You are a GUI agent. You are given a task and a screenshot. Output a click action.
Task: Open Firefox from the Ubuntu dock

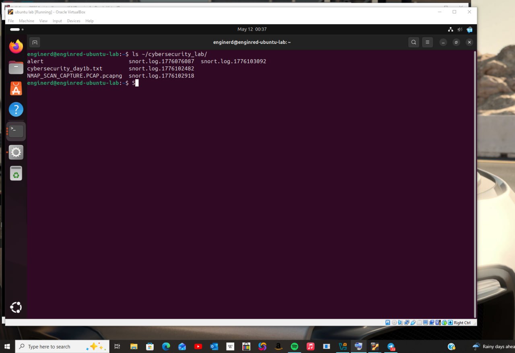point(16,46)
